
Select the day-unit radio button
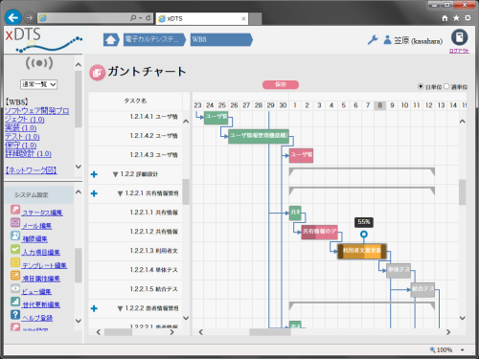coord(421,86)
